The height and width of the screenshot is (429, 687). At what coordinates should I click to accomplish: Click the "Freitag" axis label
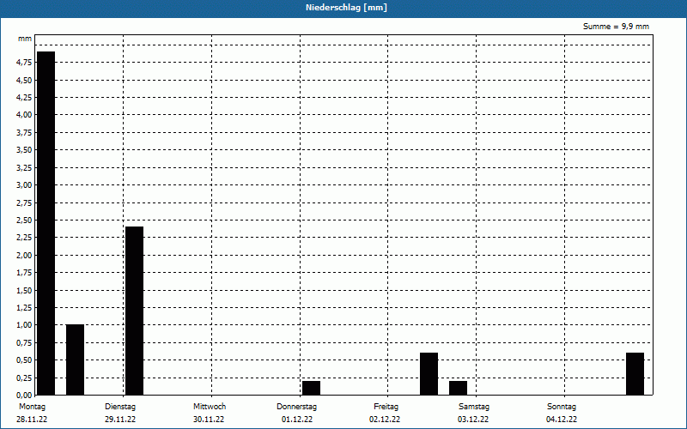coord(386,407)
